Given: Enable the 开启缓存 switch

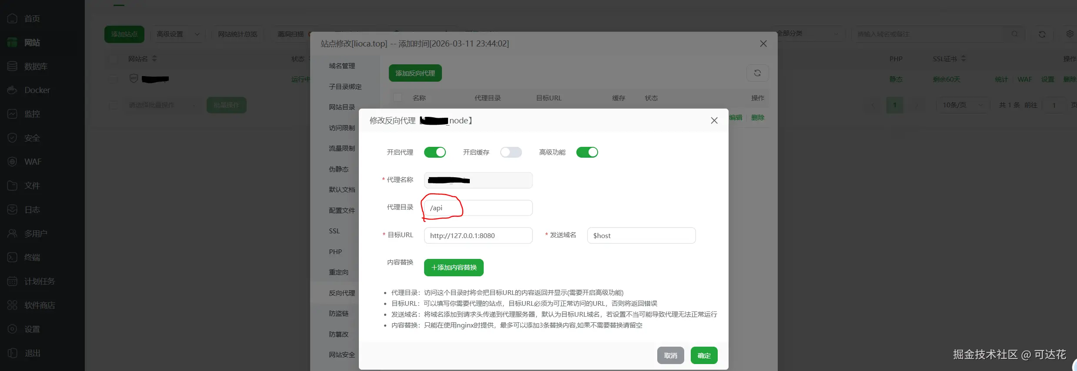Looking at the screenshot, I should (x=511, y=152).
